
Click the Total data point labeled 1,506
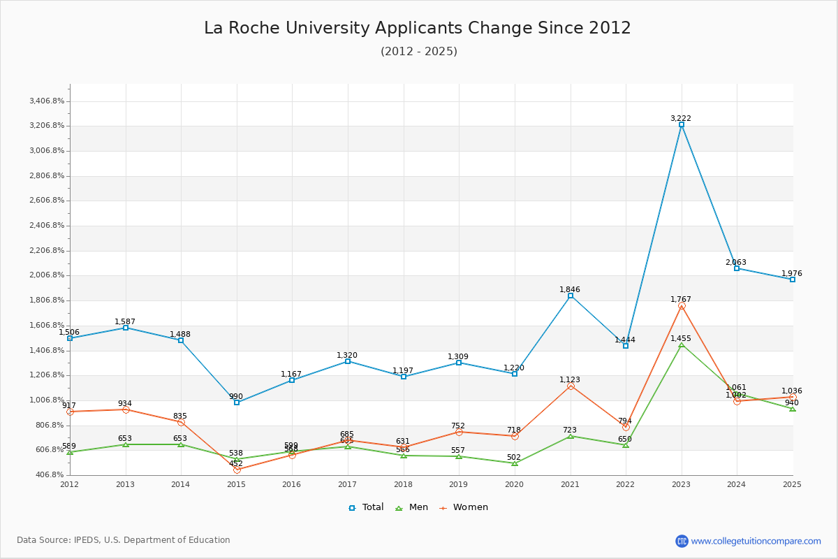click(70, 338)
